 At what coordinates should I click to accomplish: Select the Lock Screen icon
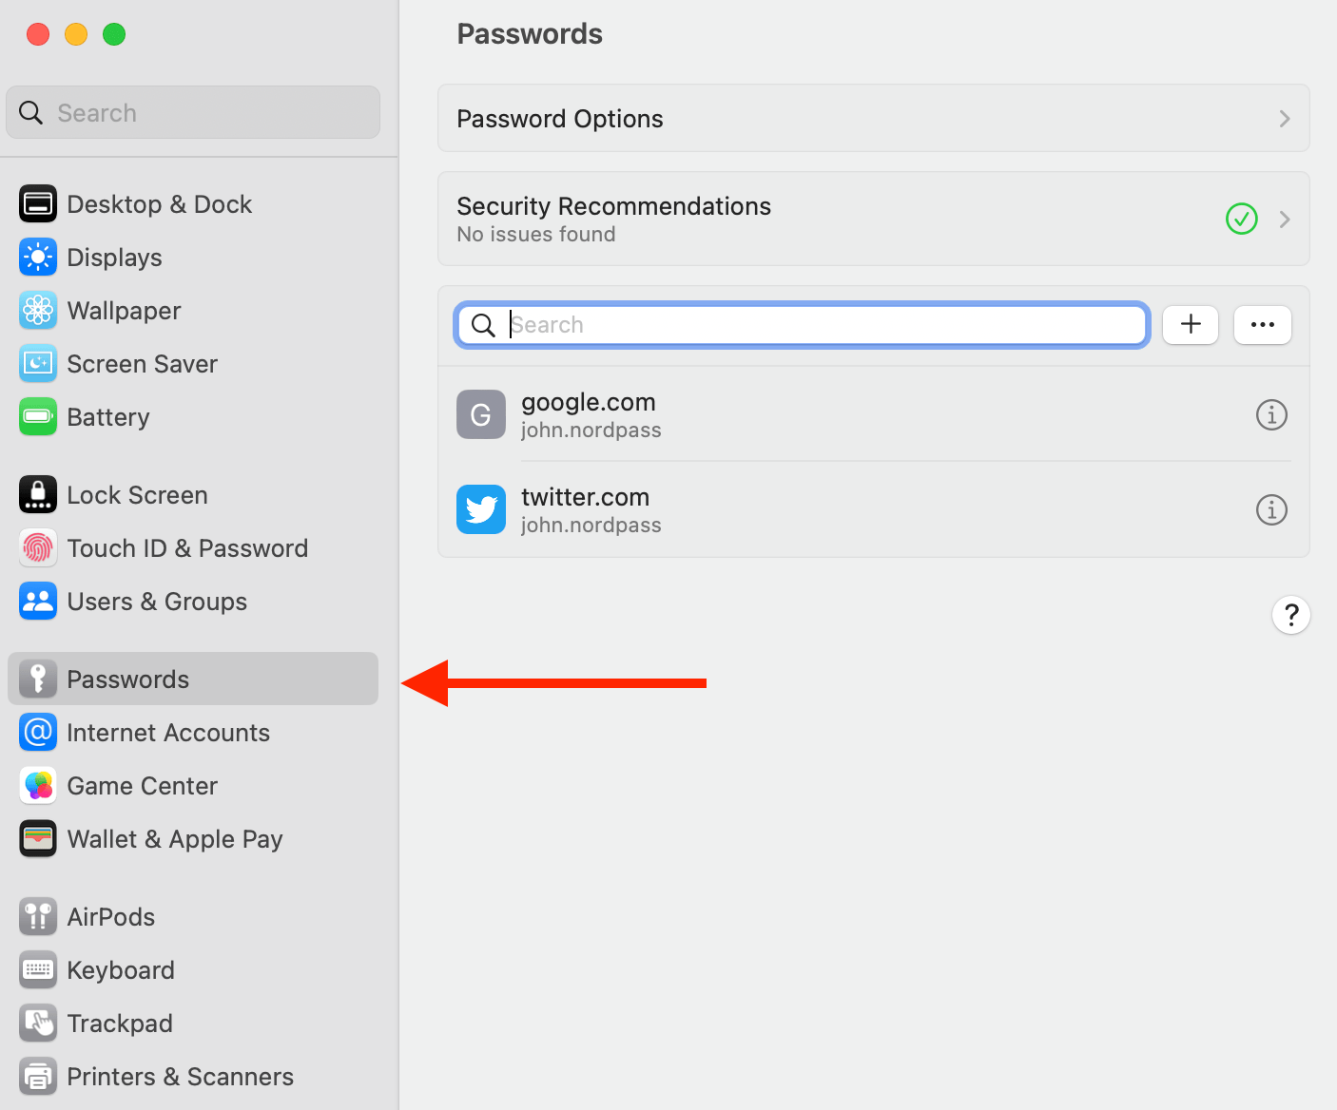38,494
